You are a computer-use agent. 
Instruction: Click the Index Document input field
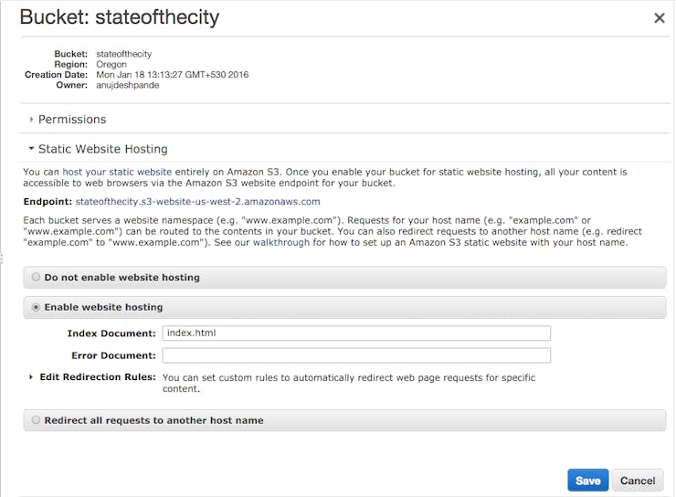356,333
